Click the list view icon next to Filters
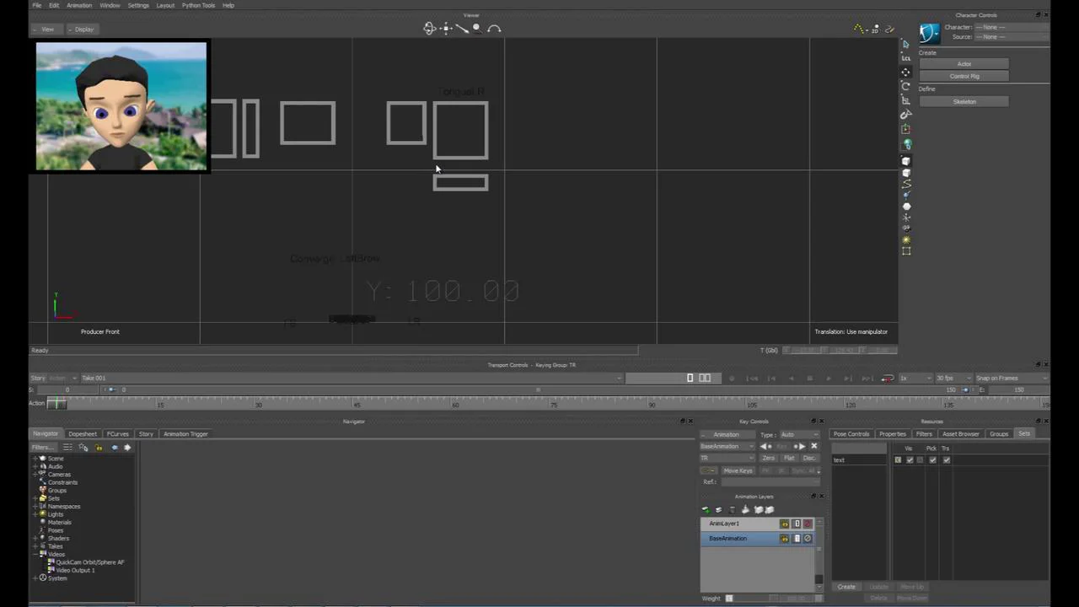1079x607 pixels. [67, 448]
